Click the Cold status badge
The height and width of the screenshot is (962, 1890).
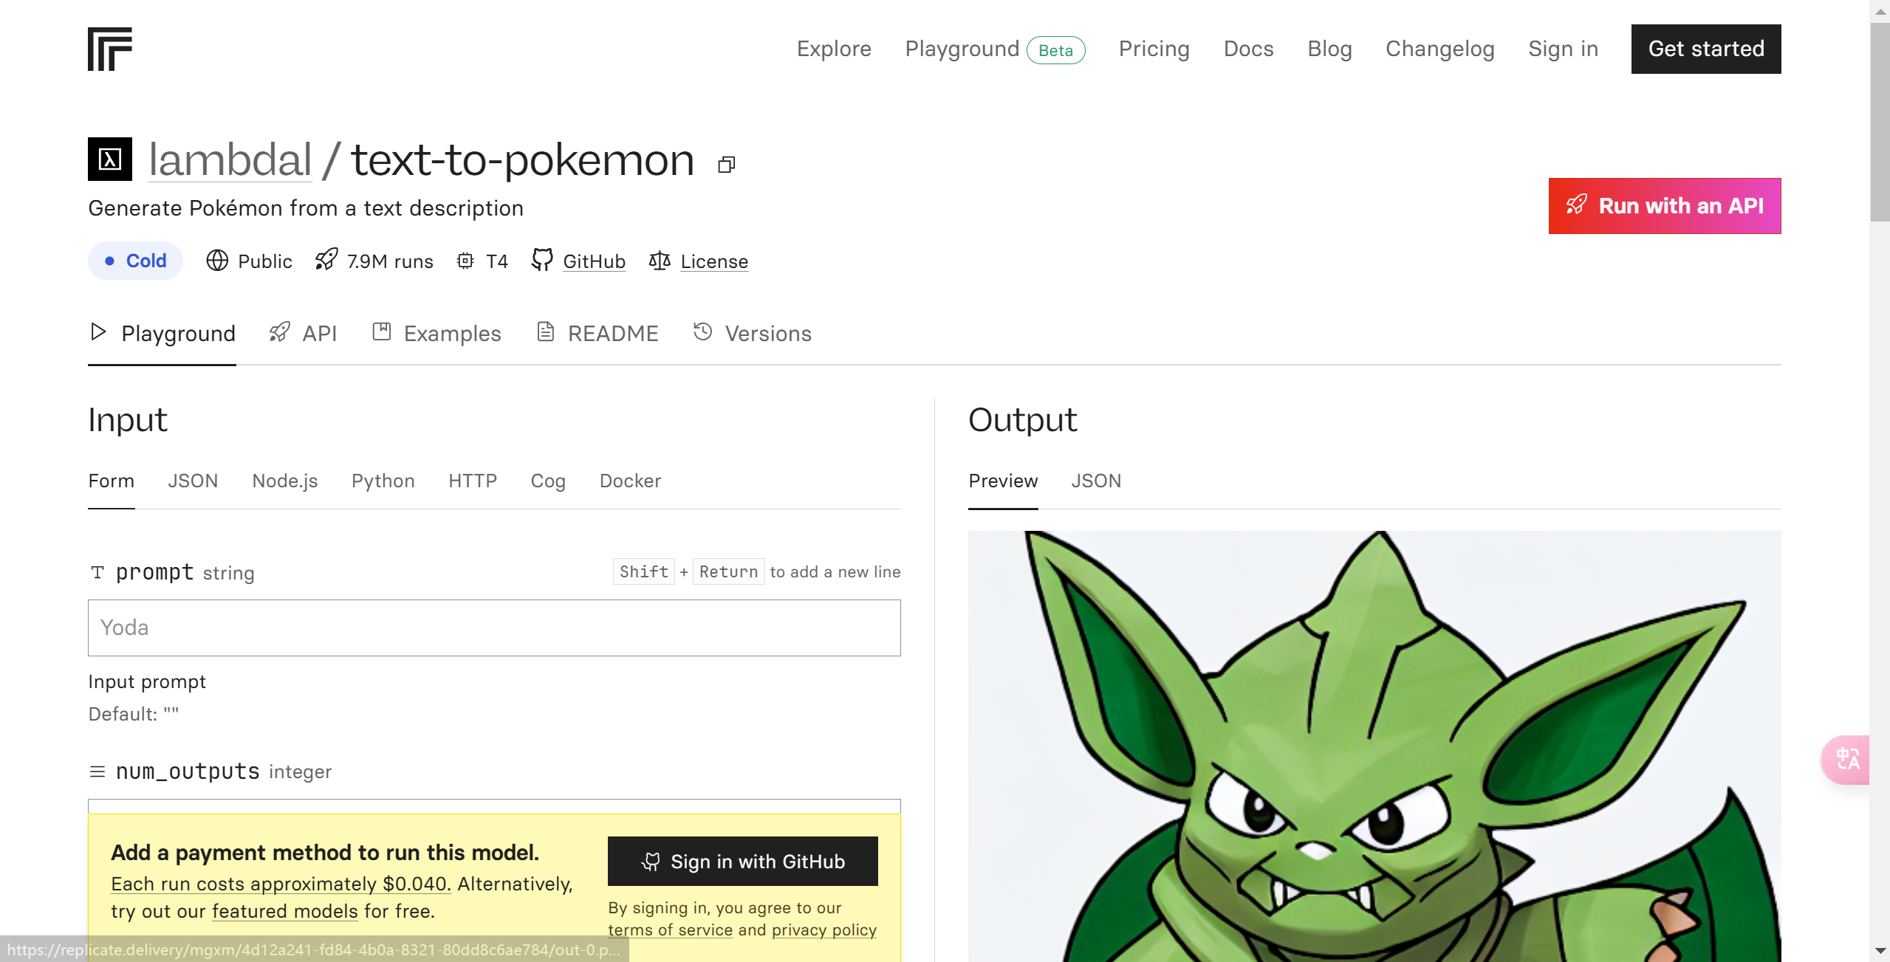pyautogui.click(x=135, y=261)
